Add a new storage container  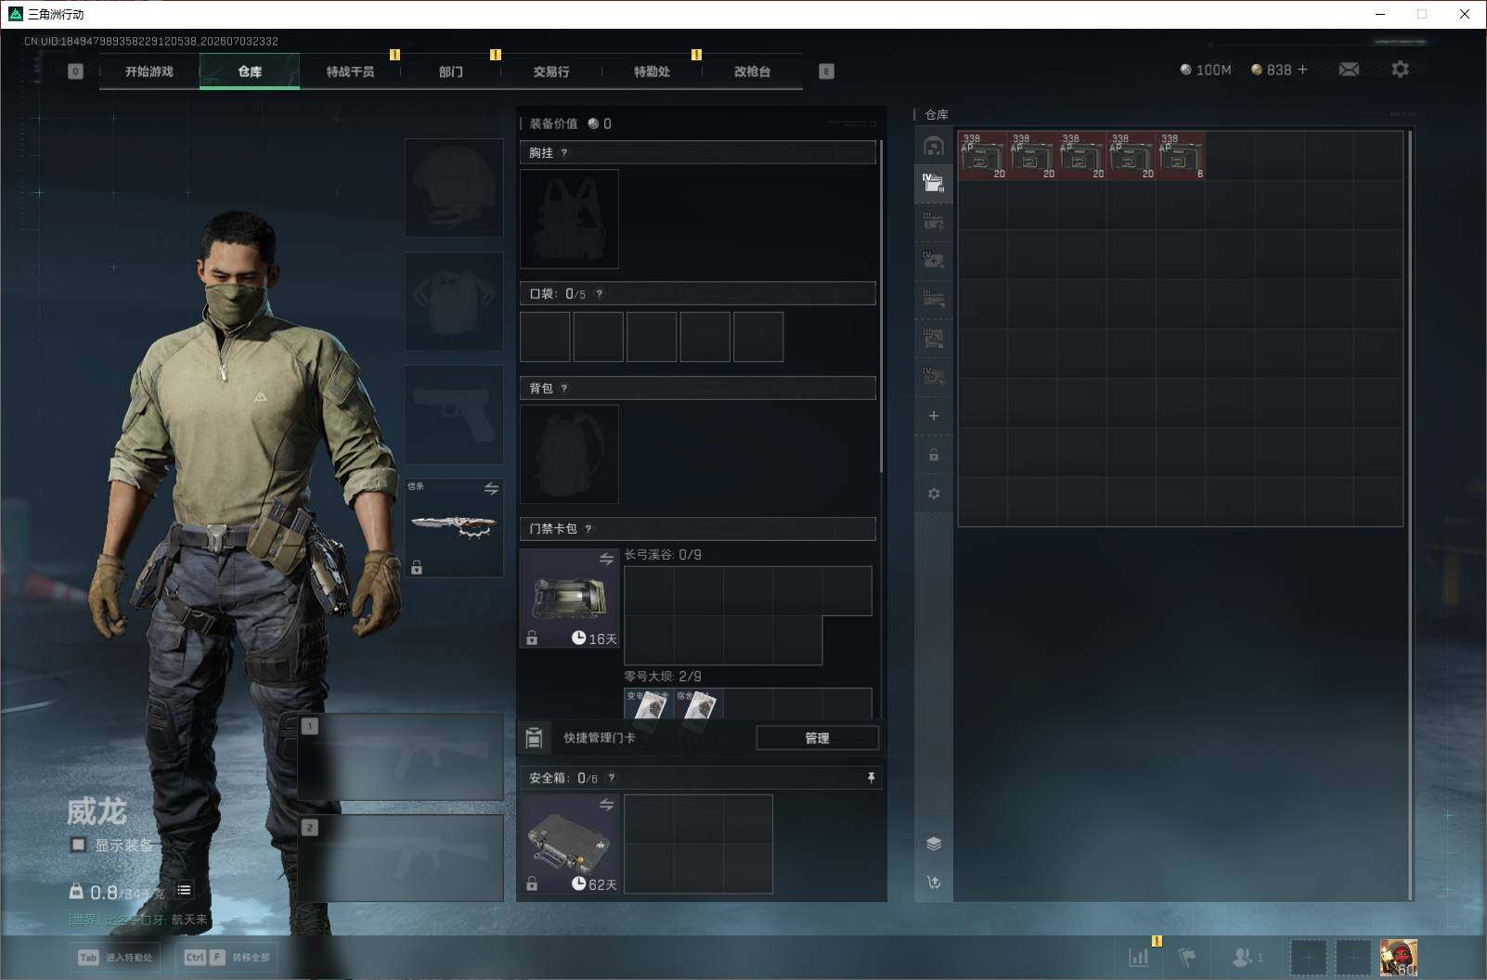click(x=934, y=416)
